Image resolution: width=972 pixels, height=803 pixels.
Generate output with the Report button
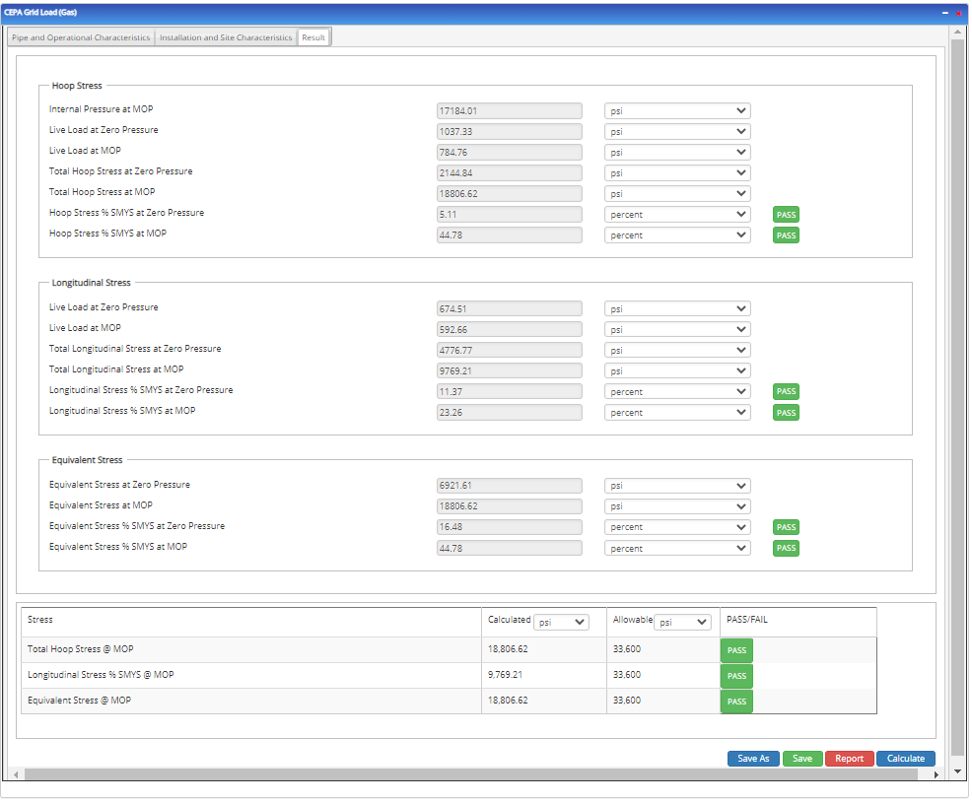[x=849, y=758]
